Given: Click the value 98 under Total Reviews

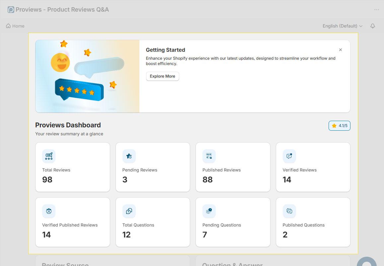Looking at the screenshot, I should (47, 180).
